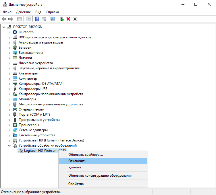Open the Файл menu
The image size is (216, 195).
(x=7, y=12)
